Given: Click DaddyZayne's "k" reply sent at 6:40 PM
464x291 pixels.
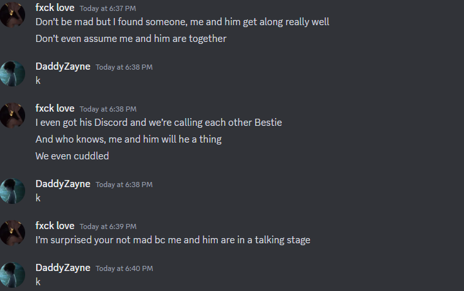Looking at the screenshot, I should [38, 282].
